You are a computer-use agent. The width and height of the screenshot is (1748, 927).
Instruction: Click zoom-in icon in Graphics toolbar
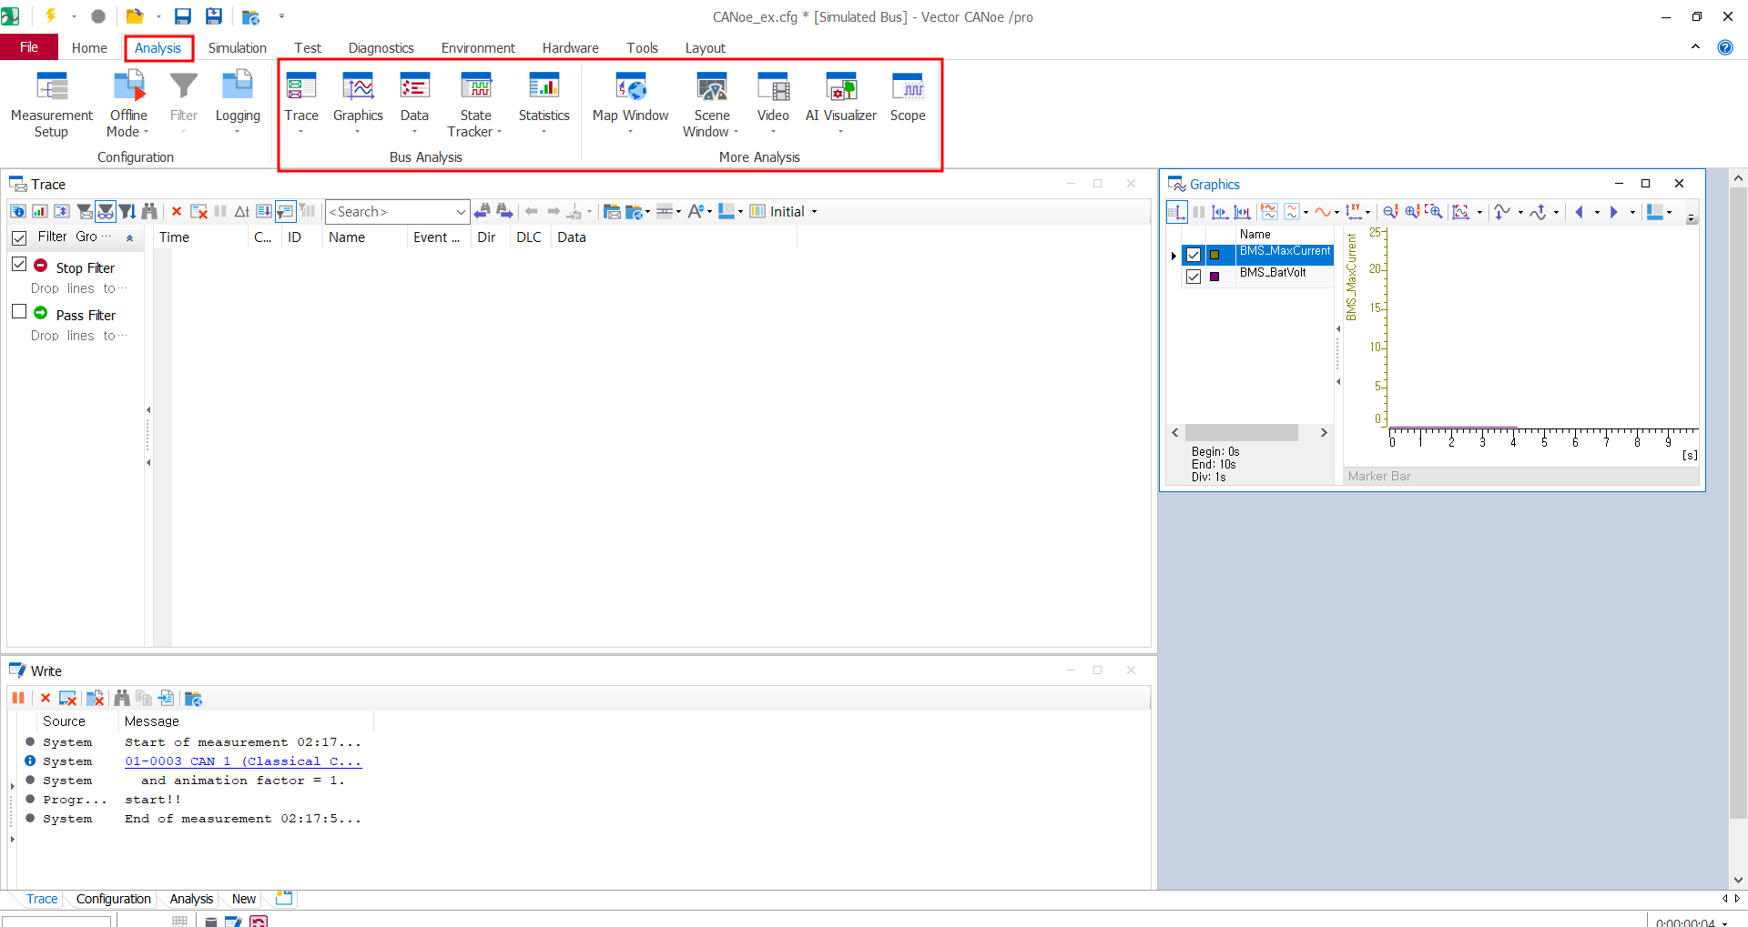click(x=1413, y=212)
